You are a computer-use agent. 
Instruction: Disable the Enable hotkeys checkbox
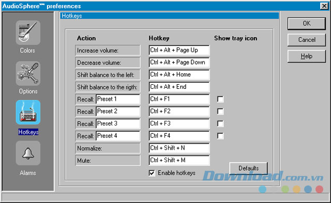tap(152, 173)
